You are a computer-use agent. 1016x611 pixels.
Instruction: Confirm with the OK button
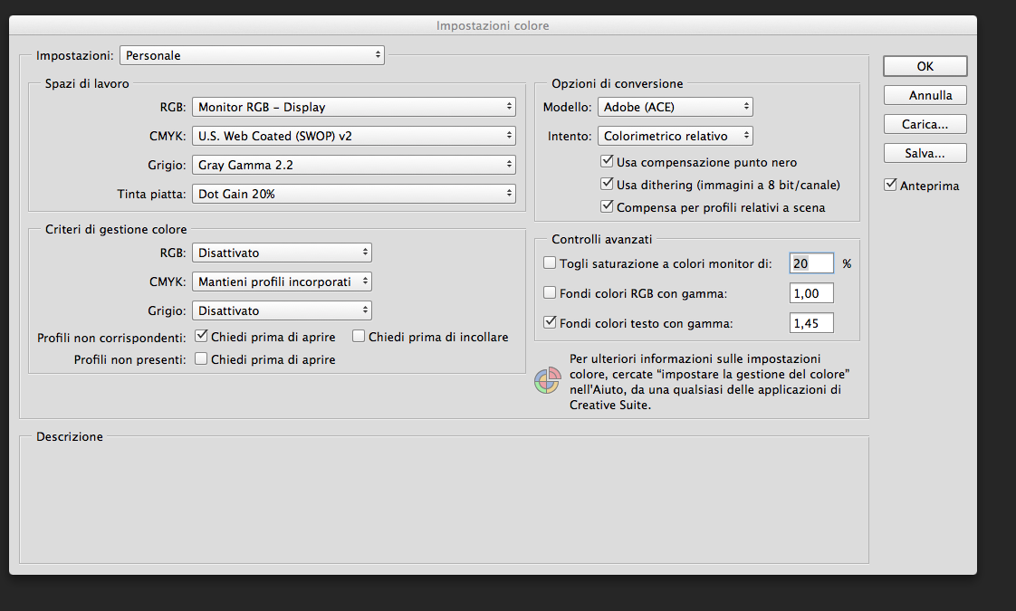(x=925, y=66)
